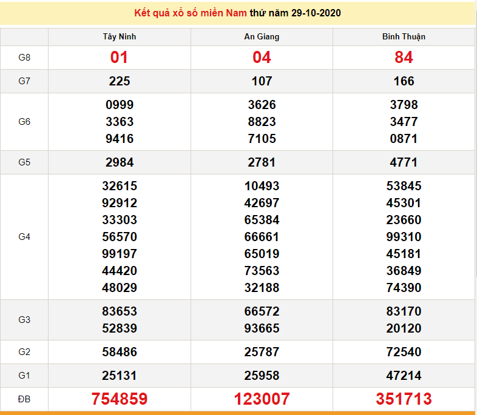Viewport: 477px width, 415px height.
Task: Click the An Giang number 3626
Action: (262, 105)
